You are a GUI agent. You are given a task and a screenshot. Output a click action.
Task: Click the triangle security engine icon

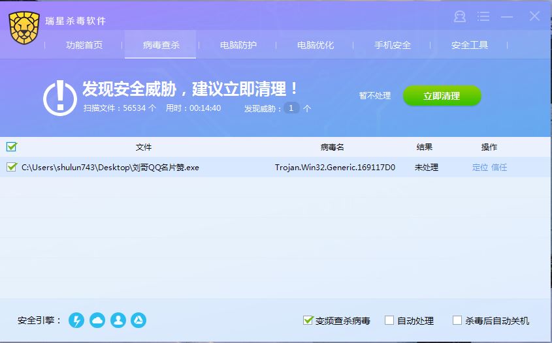(138, 320)
